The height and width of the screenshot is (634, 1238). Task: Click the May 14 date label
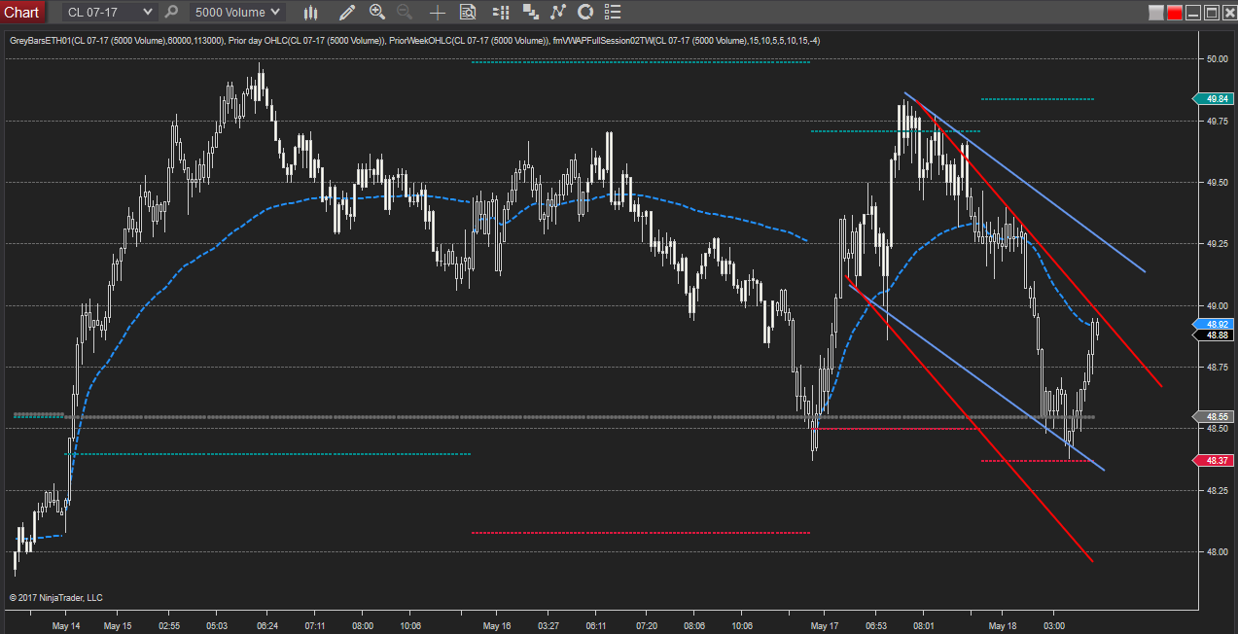(x=66, y=626)
